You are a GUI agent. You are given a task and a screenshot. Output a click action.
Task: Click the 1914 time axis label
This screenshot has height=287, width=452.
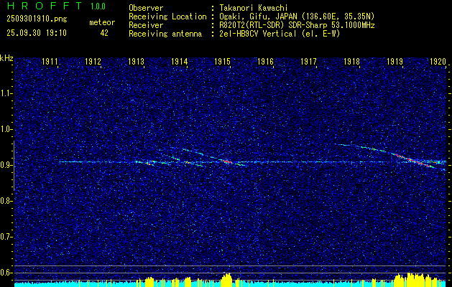click(x=180, y=61)
